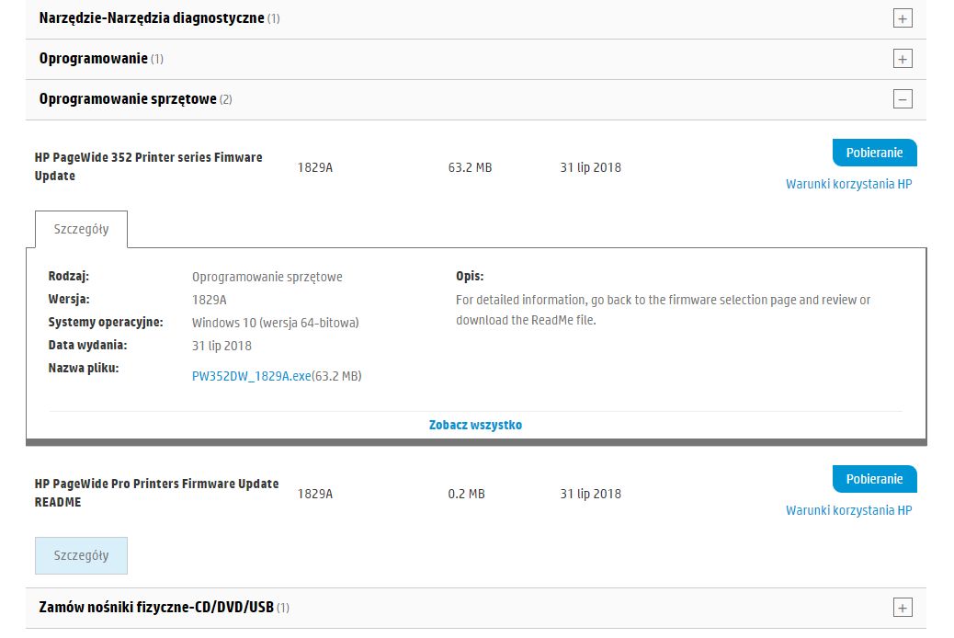The height and width of the screenshot is (638, 954).
Task: Open the Szczegóły tab under the README entry
Action: click(81, 555)
